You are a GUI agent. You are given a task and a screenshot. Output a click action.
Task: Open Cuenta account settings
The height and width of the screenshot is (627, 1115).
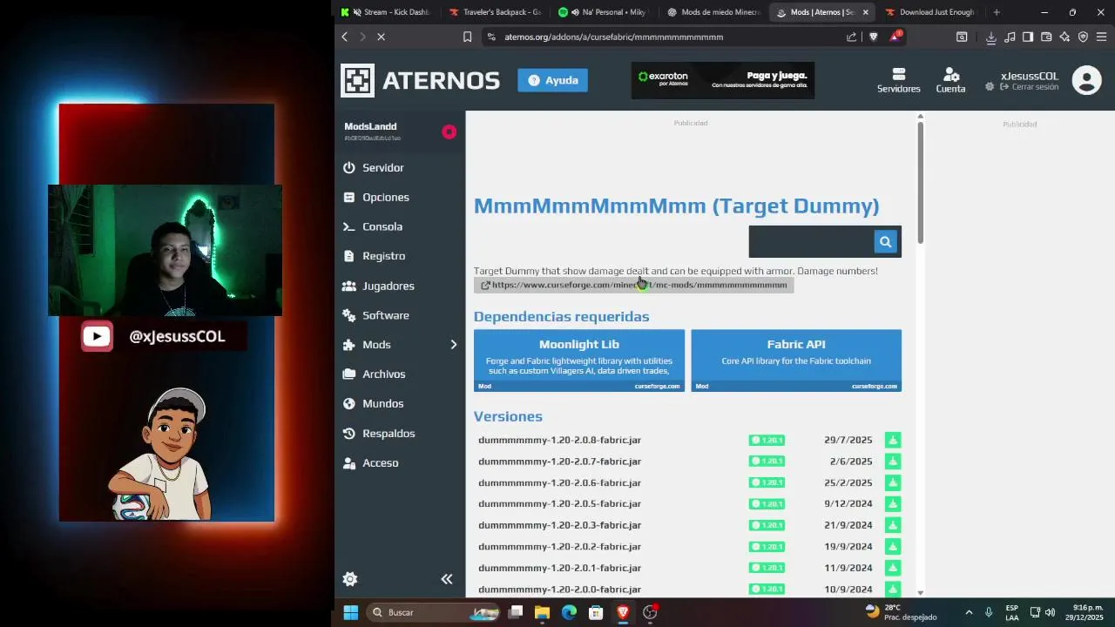point(950,80)
